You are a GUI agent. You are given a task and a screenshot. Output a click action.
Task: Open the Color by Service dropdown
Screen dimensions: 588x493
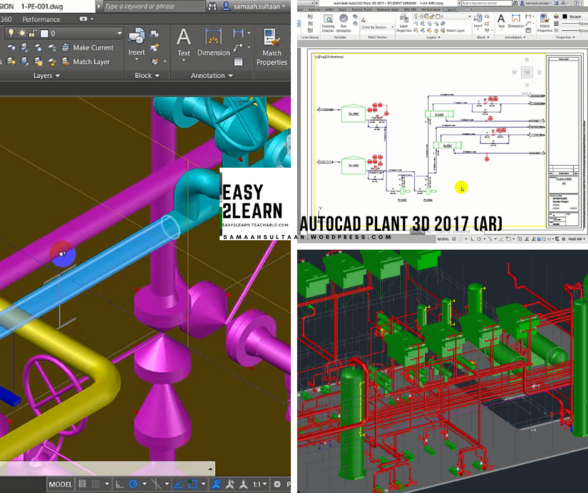pos(378,28)
